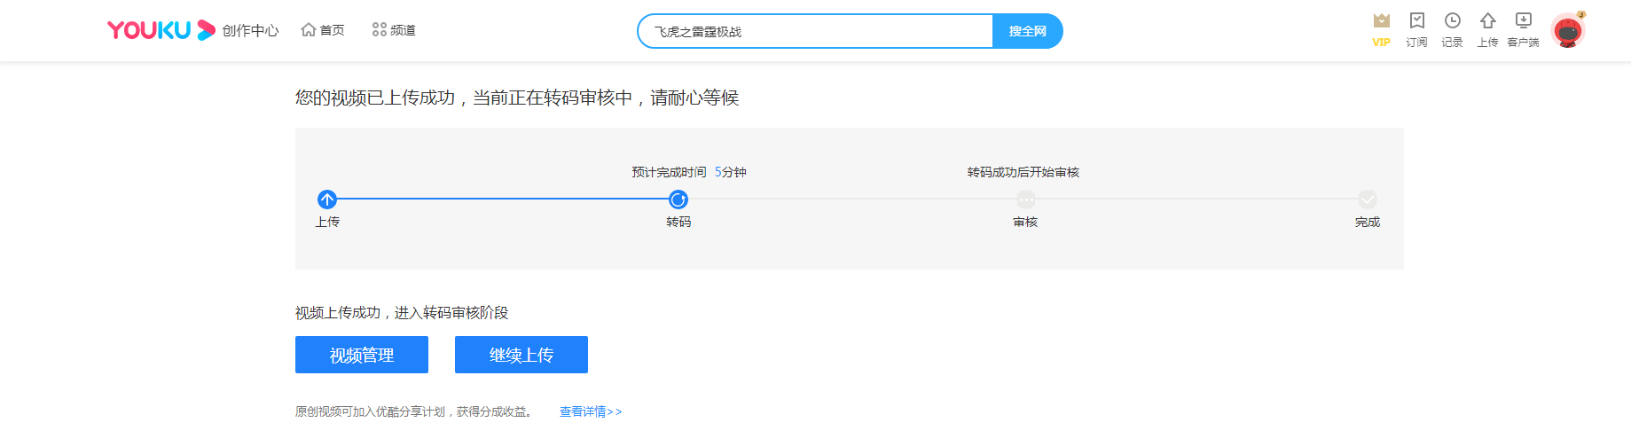This screenshot has width=1631, height=446.
Task: Open 创作中心 link beside logo
Action: coord(250,31)
